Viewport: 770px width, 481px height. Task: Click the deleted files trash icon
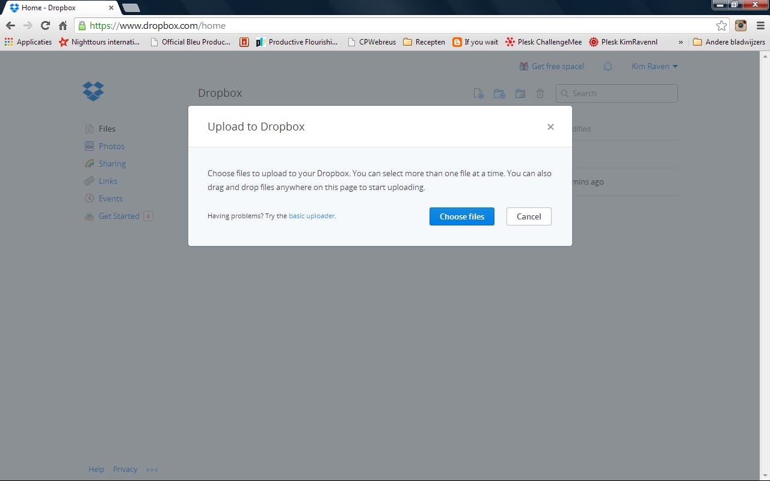[x=540, y=93]
